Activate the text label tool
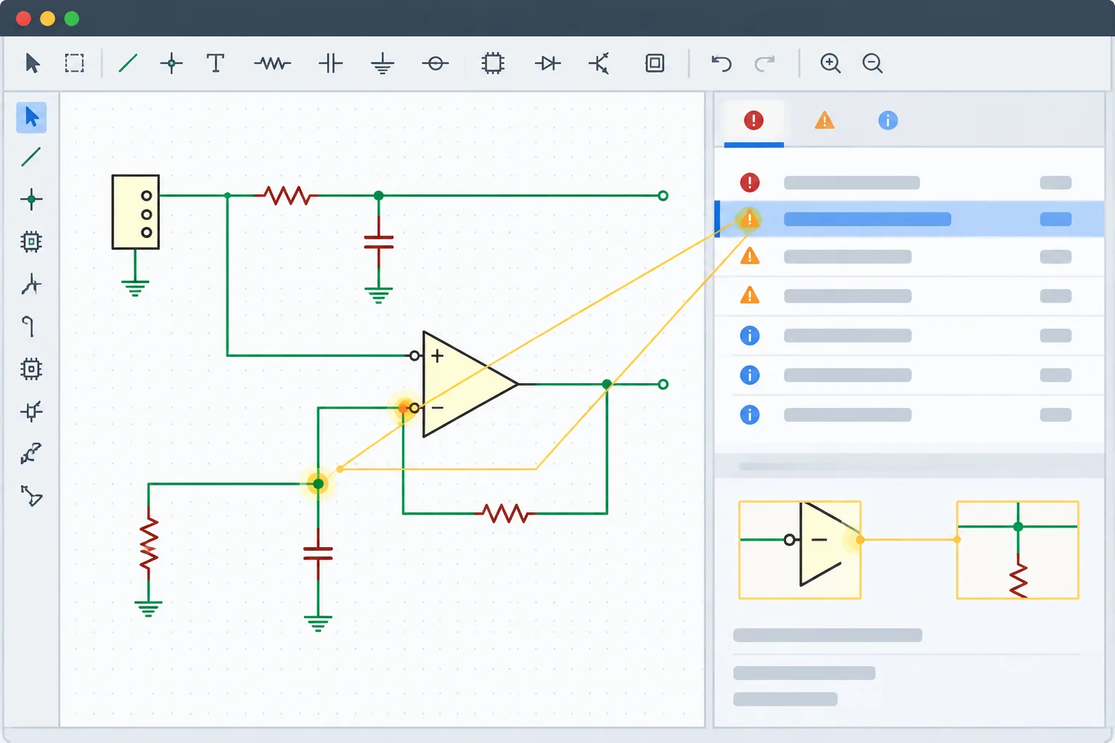1115x743 pixels. coord(216,63)
